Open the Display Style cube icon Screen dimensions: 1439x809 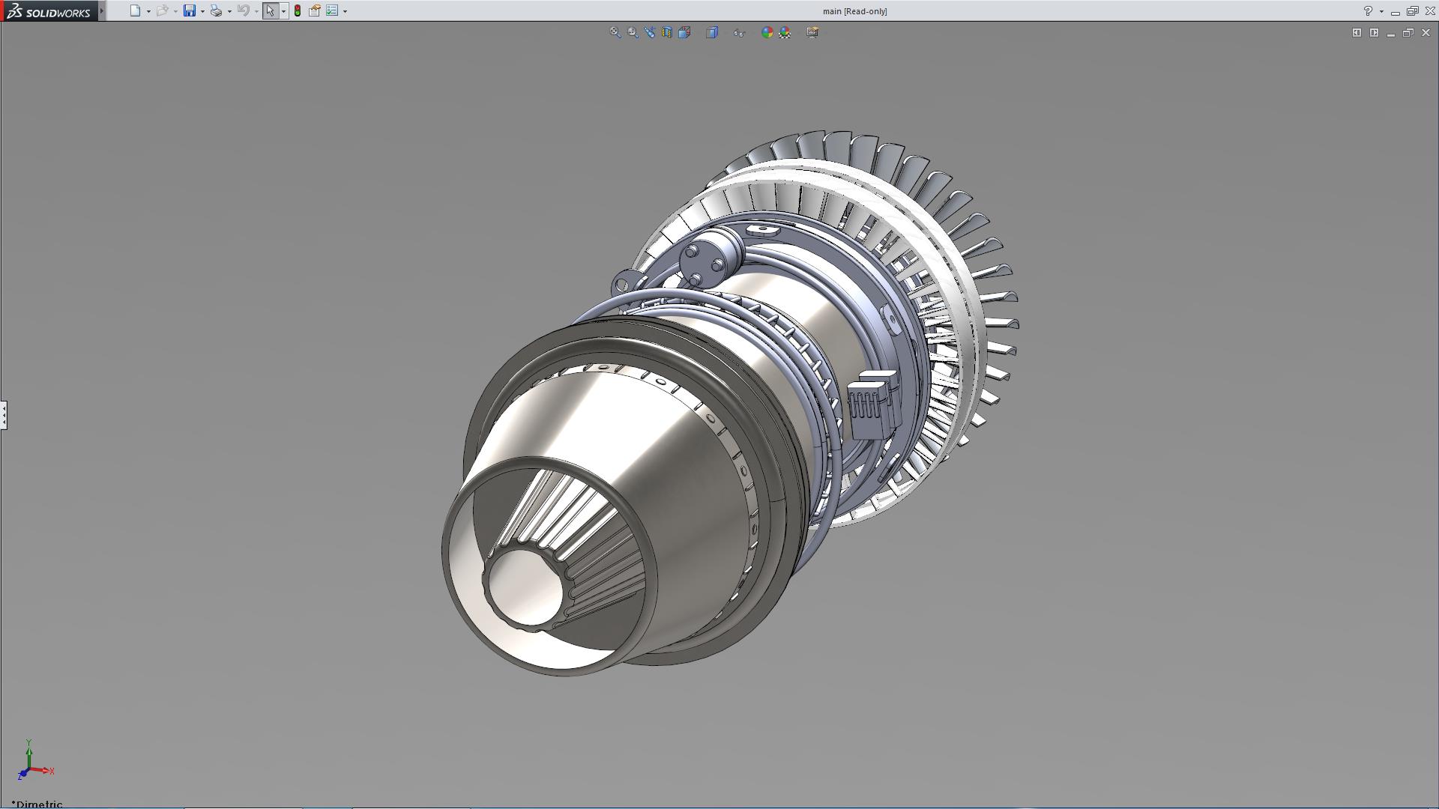[712, 32]
